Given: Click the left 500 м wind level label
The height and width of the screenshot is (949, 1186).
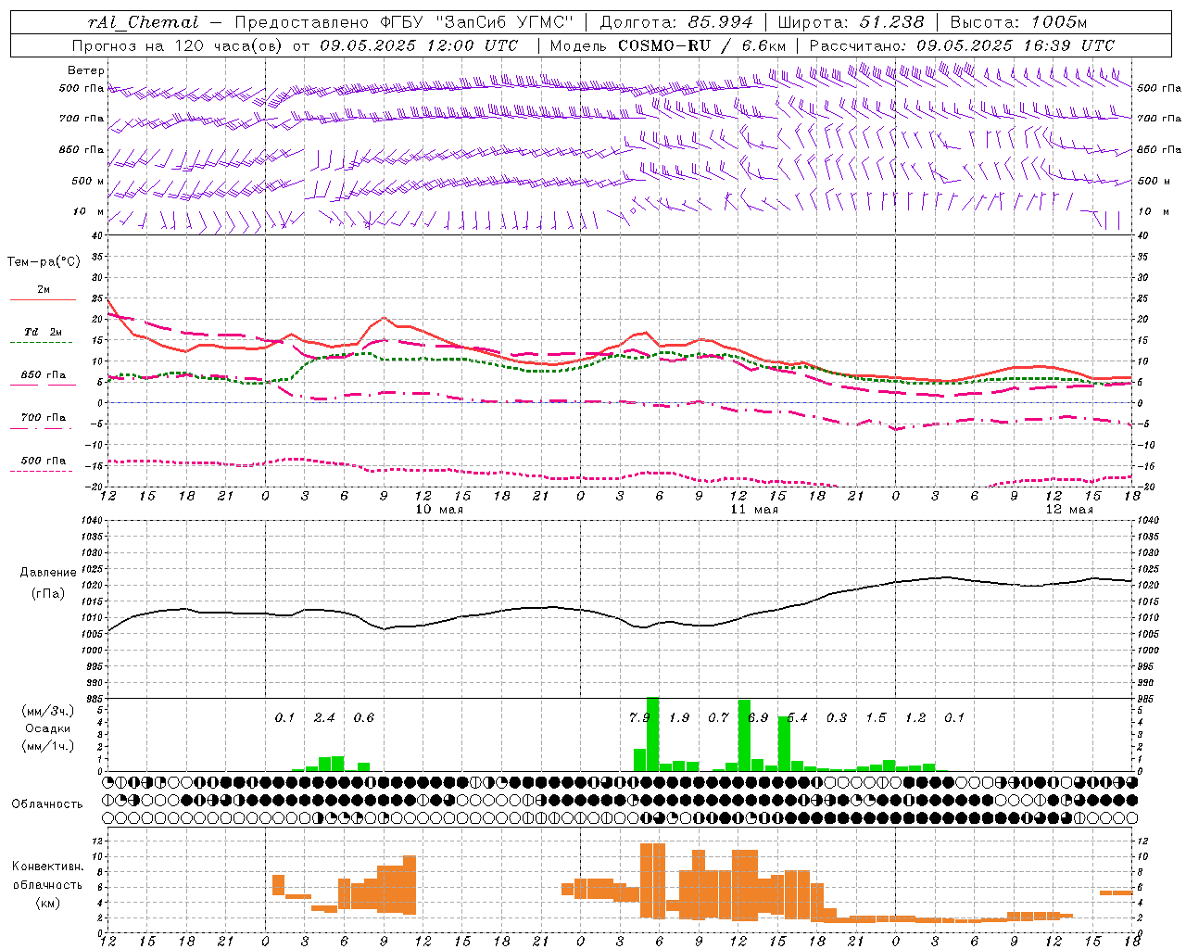Looking at the screenshot, I should (x=88, y=181).
